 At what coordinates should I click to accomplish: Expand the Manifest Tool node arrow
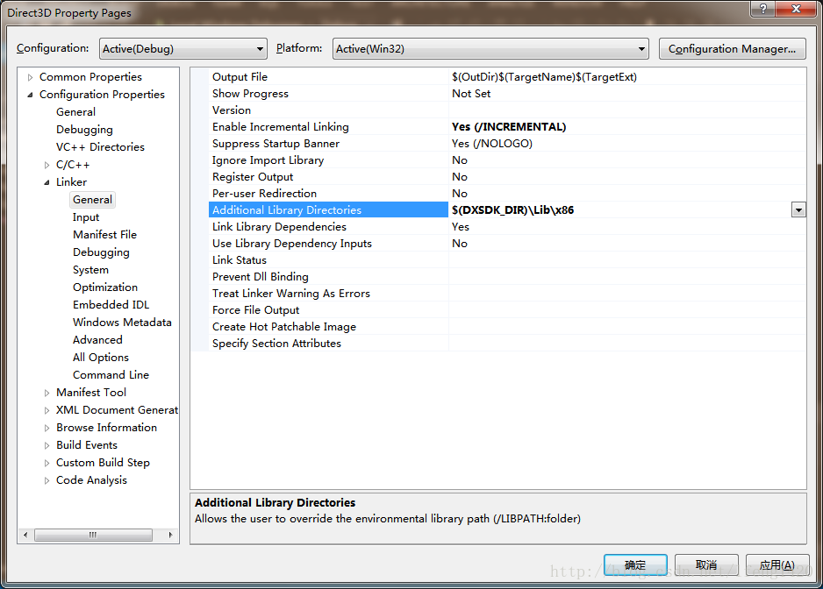[x=47, y=393]
